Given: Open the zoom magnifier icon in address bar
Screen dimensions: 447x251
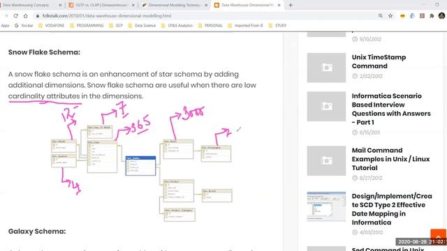Looking at the screenshot, I should click(x=380, y=15).
